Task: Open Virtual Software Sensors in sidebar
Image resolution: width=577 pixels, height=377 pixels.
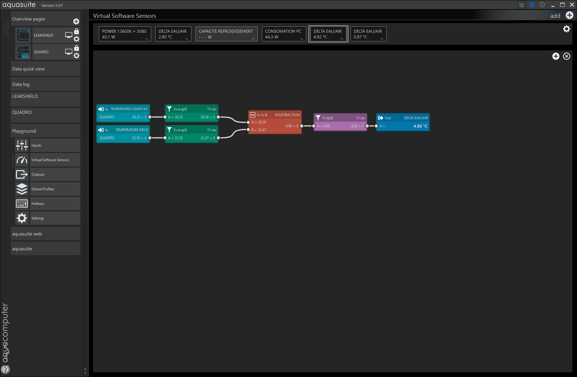Action: pos(50,160)
